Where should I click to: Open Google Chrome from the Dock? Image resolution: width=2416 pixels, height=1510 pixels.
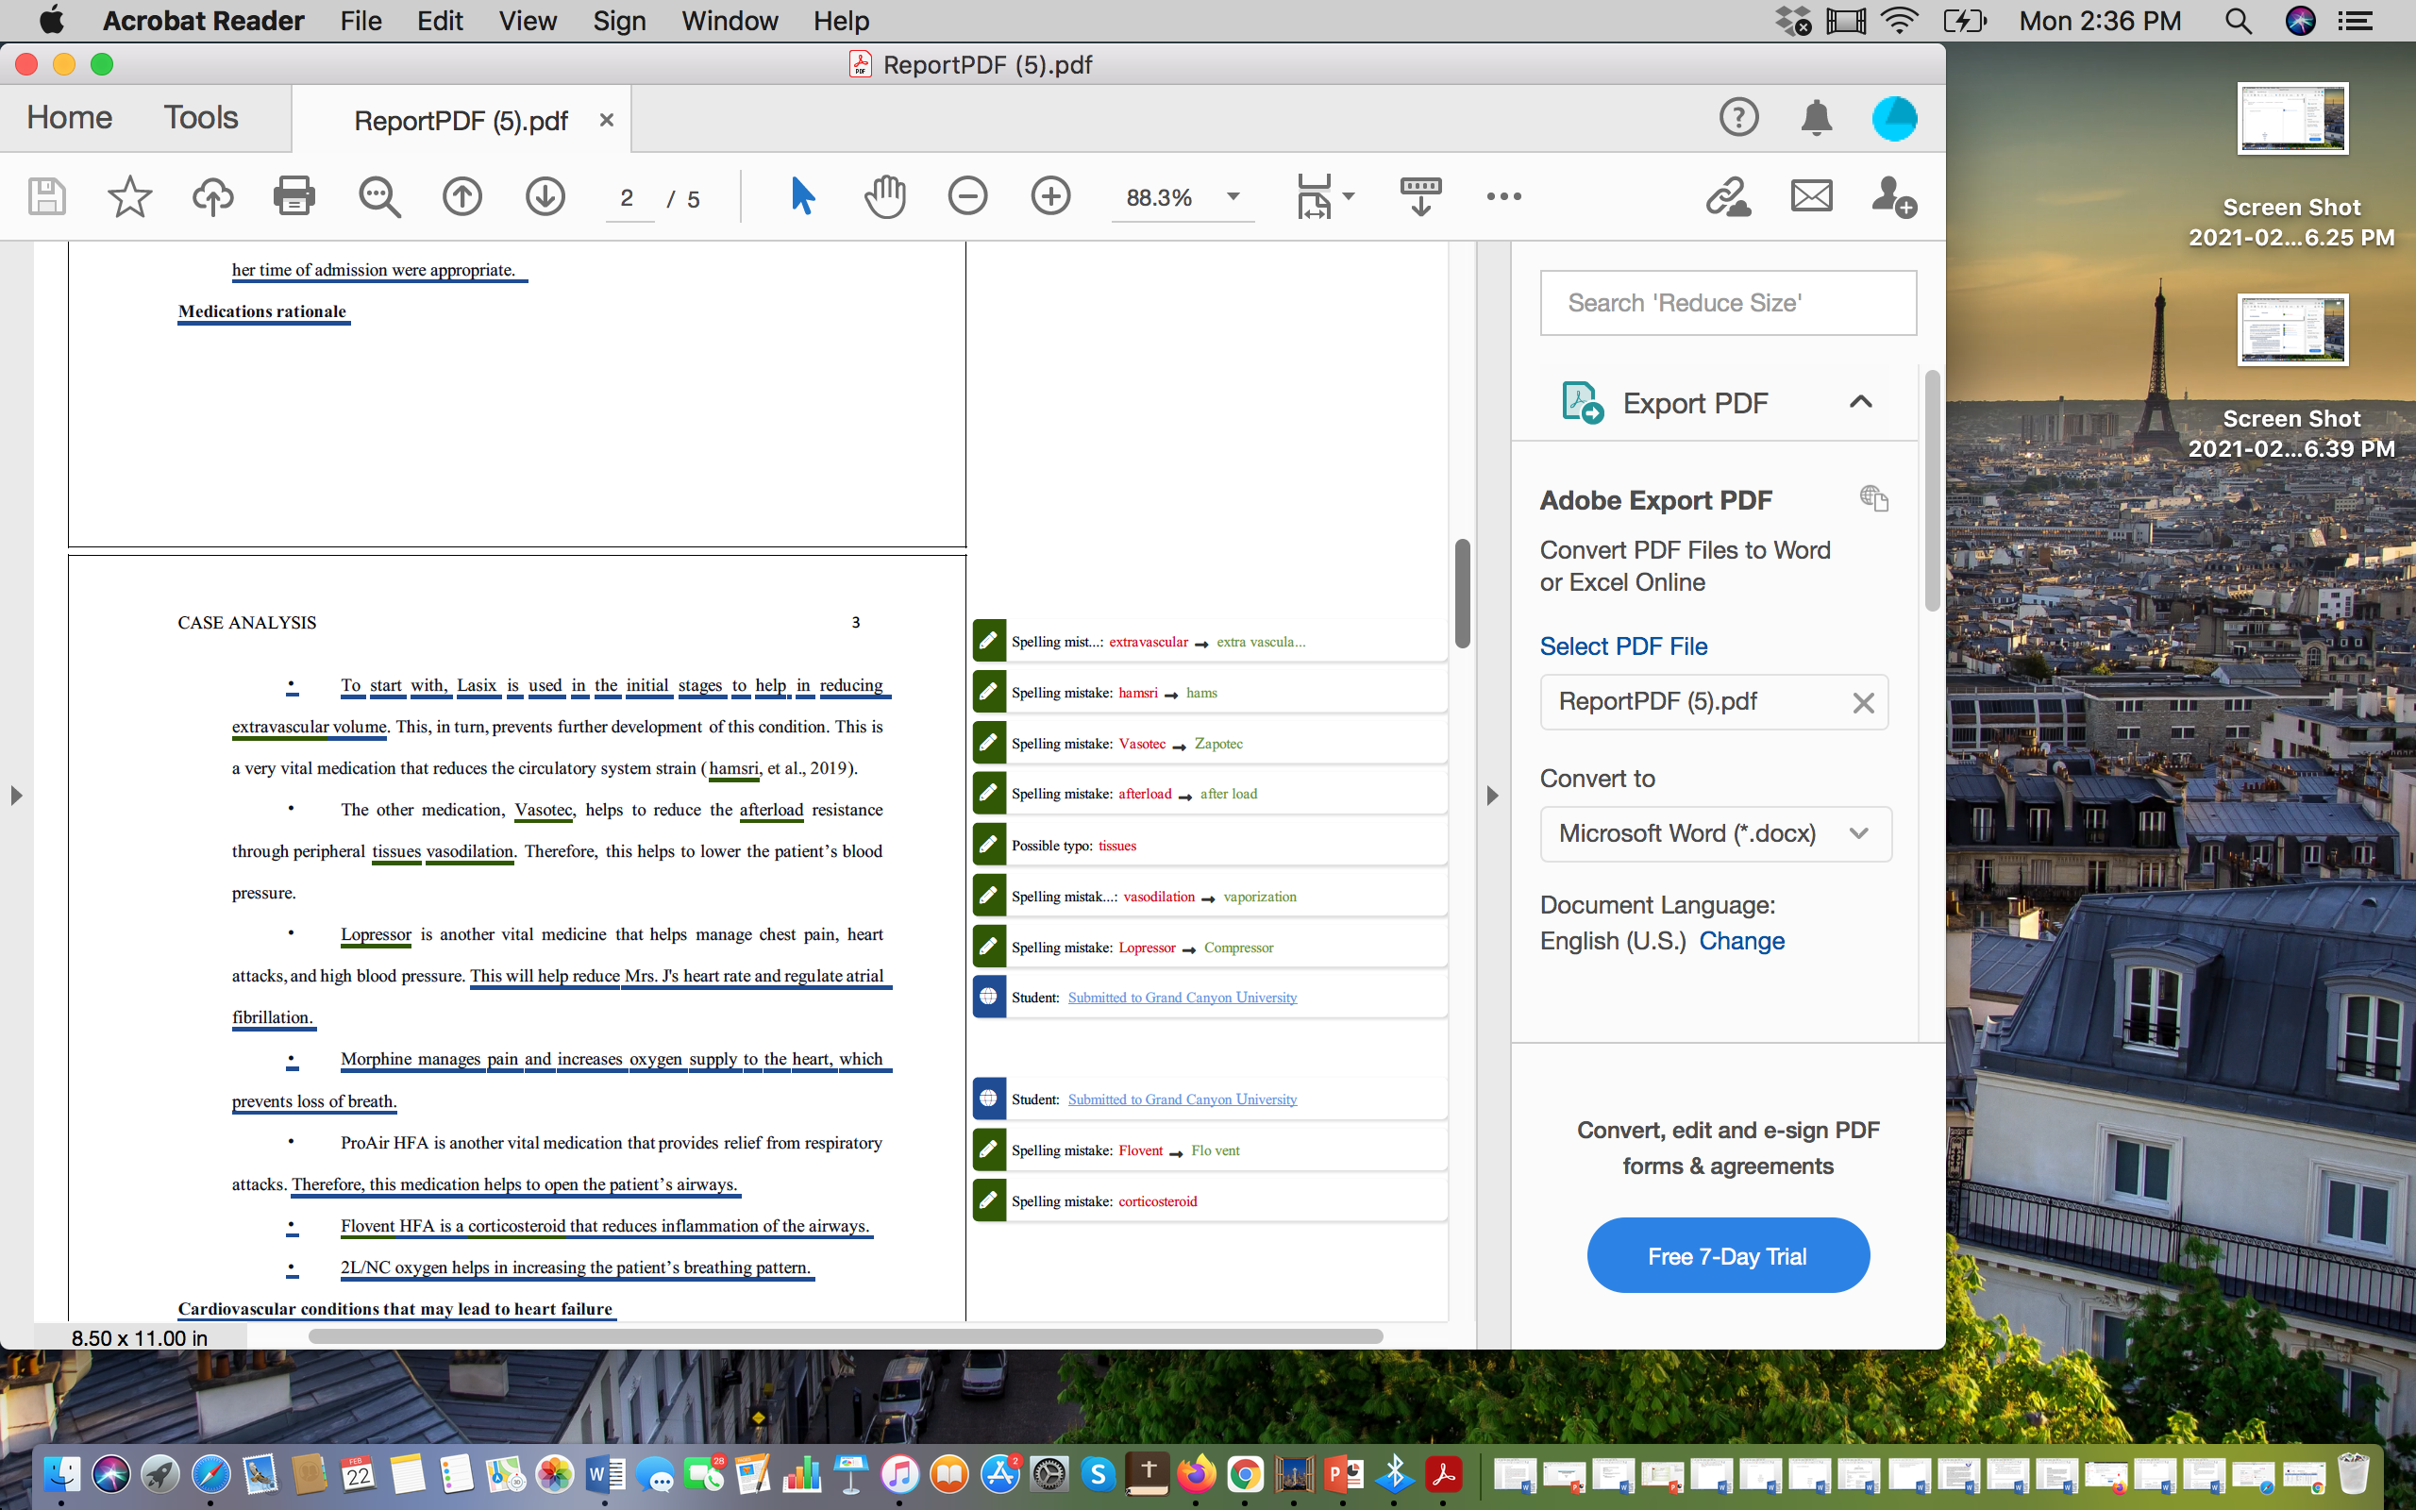point(1245,1474)
